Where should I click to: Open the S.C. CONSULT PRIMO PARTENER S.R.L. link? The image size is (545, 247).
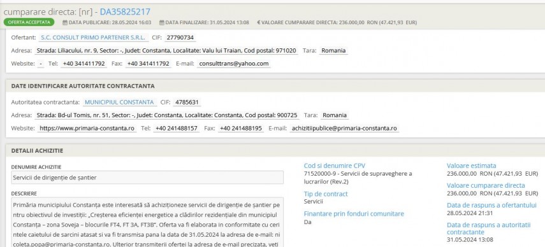pyautogui.click(x=94, y=38)
